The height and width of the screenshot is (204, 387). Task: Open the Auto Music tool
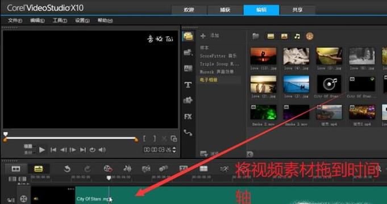[x=146, y=169]
